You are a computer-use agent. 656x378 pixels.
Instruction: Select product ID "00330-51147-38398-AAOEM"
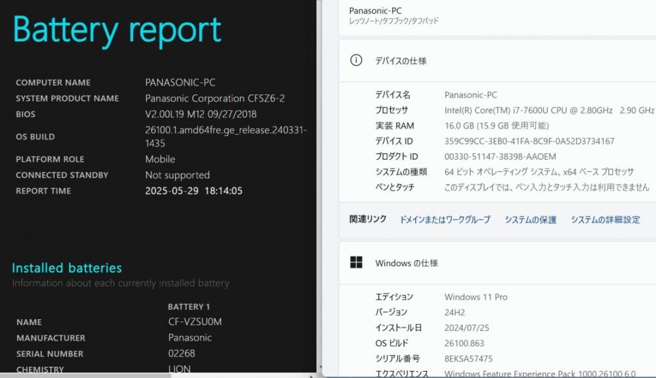tap(501, 157)
